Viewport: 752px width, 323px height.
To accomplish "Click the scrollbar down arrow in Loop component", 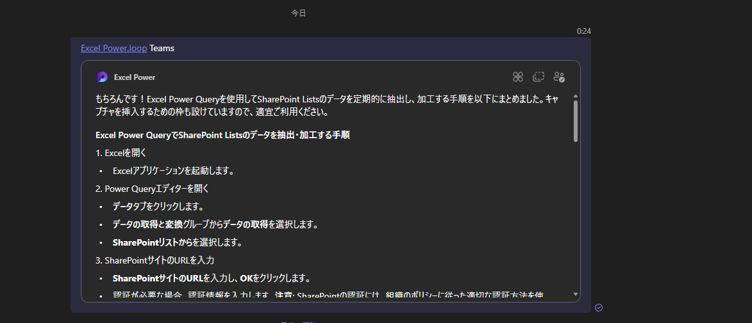I will click(576, 294).
